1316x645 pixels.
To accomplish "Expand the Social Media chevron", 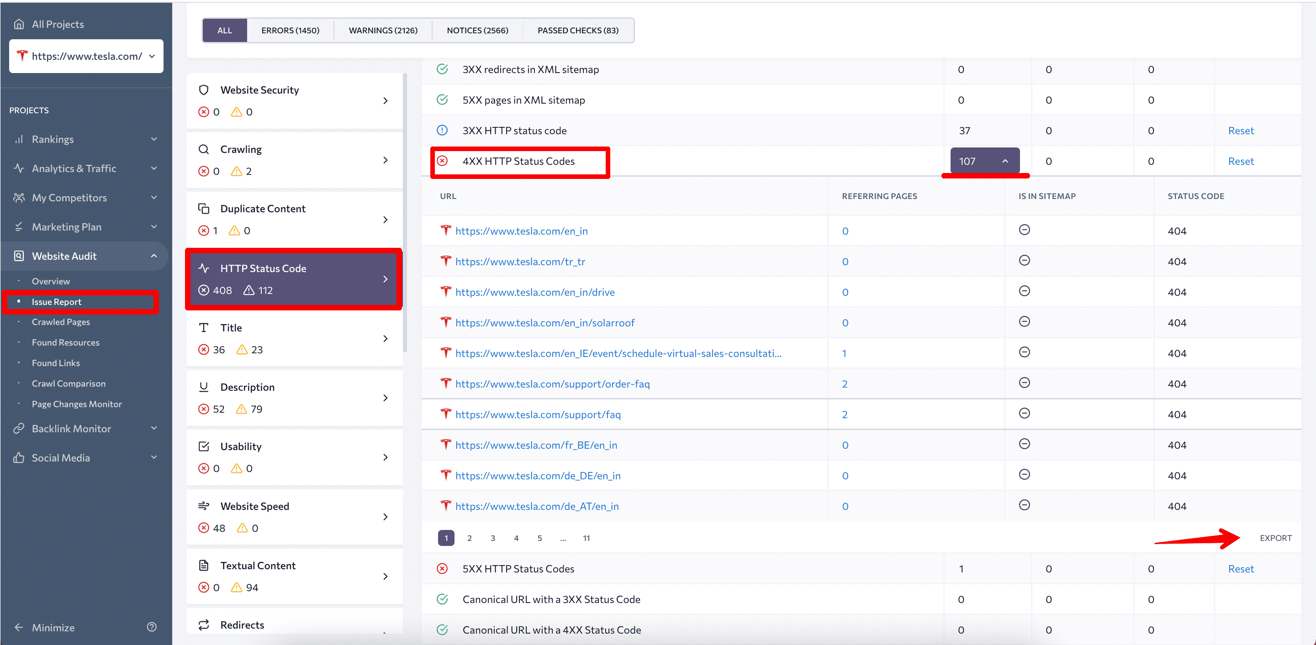I will pos(154,457).
